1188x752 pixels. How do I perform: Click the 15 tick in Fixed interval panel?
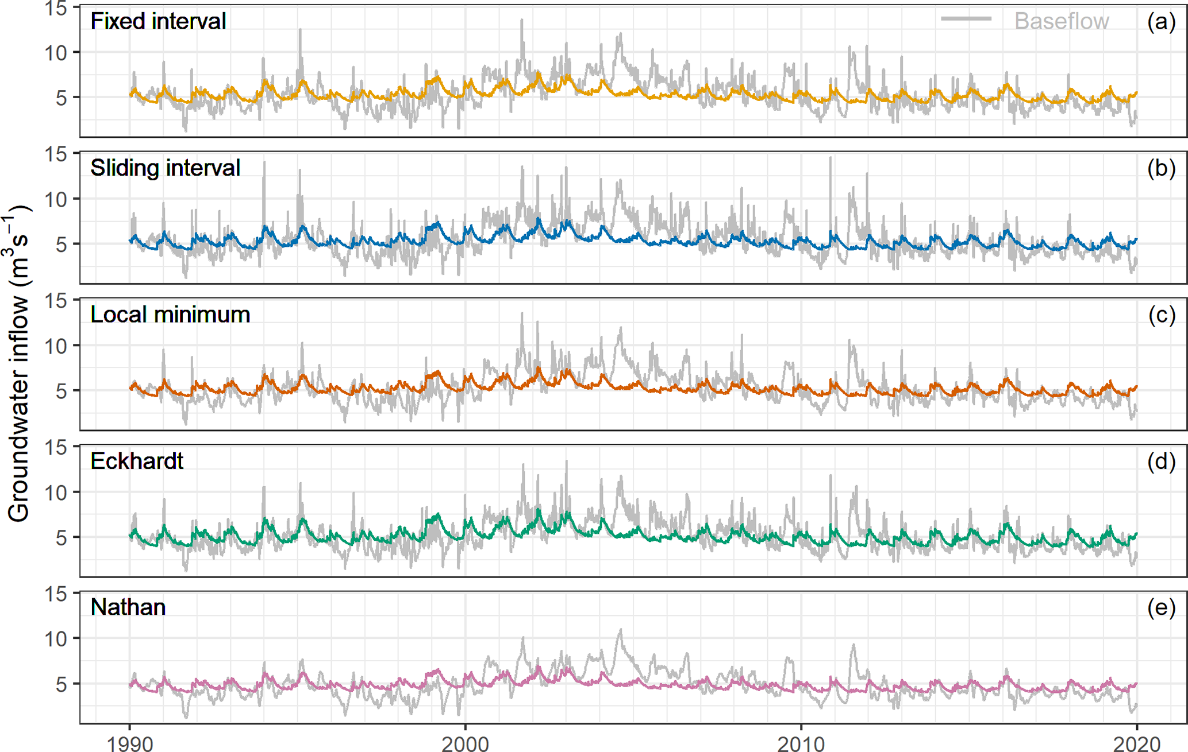point(56,9)
